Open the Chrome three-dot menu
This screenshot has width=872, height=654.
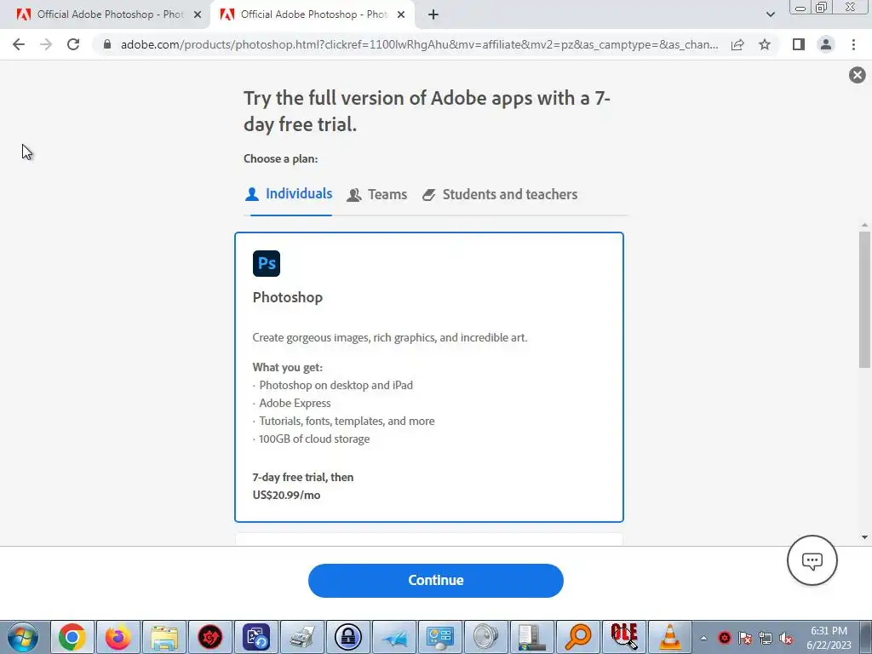point(853,44)
